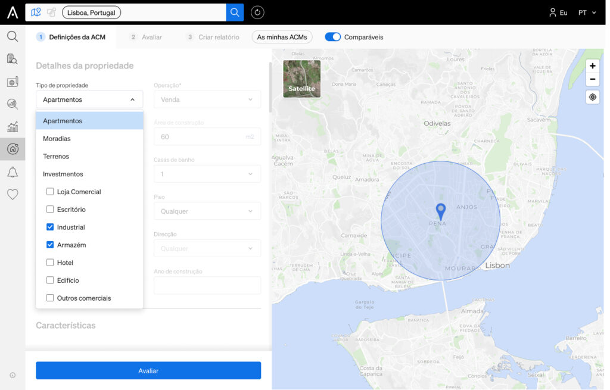This screenshot has width=610, height=390.
Task: Click the refresh circular arrow icon
Action: (257, 13)
